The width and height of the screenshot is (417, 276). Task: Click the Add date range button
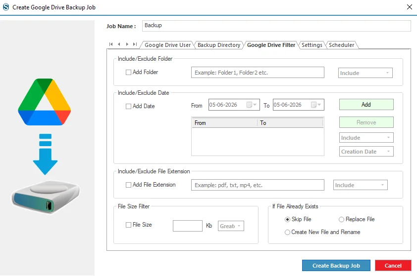click(x=366, y=105)
